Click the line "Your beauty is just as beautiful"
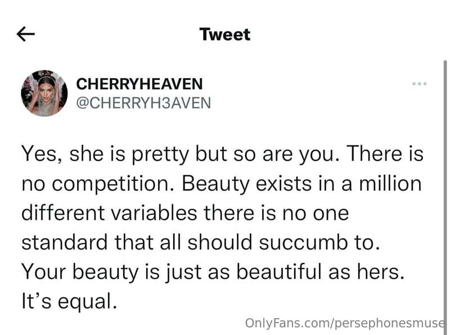Image resolution: width=450 pixels, height=335 pixels. pyautogui.click(x=172, y=272)
